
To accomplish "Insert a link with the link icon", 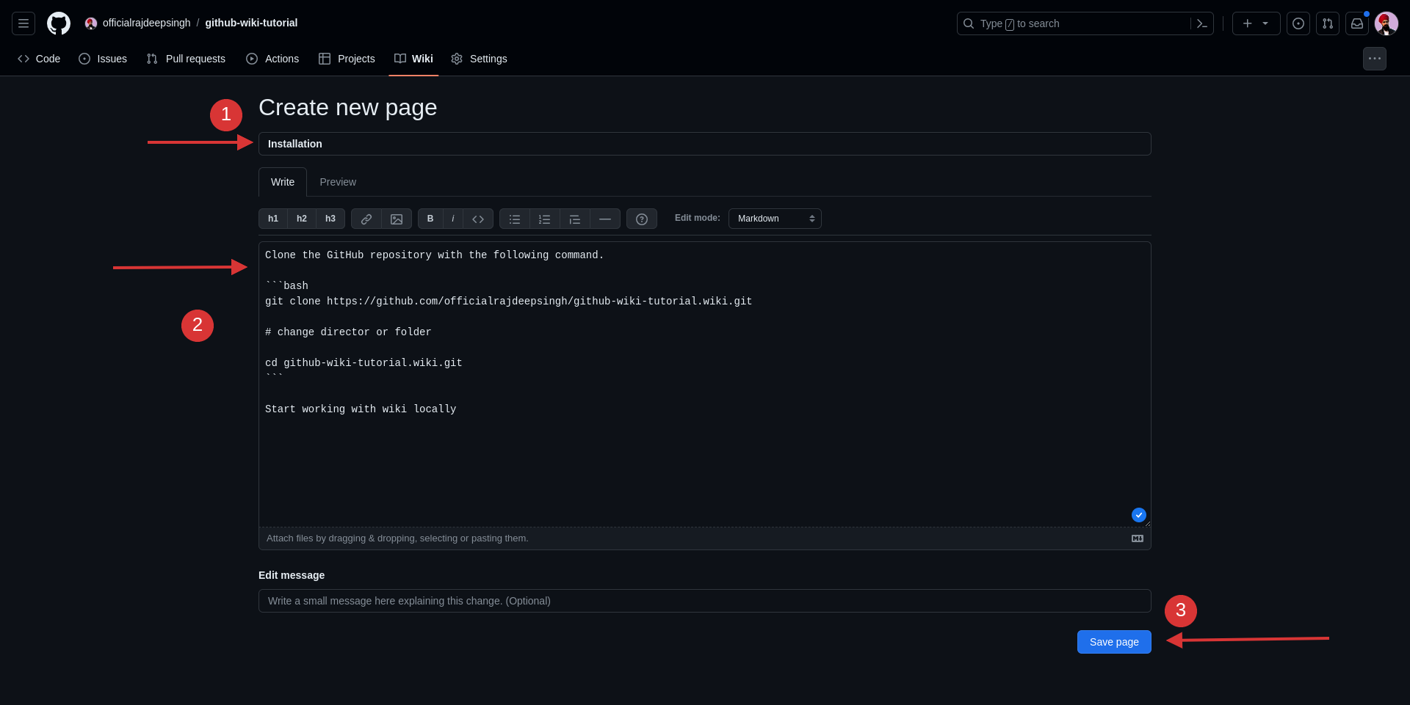I will click(366, 219).
